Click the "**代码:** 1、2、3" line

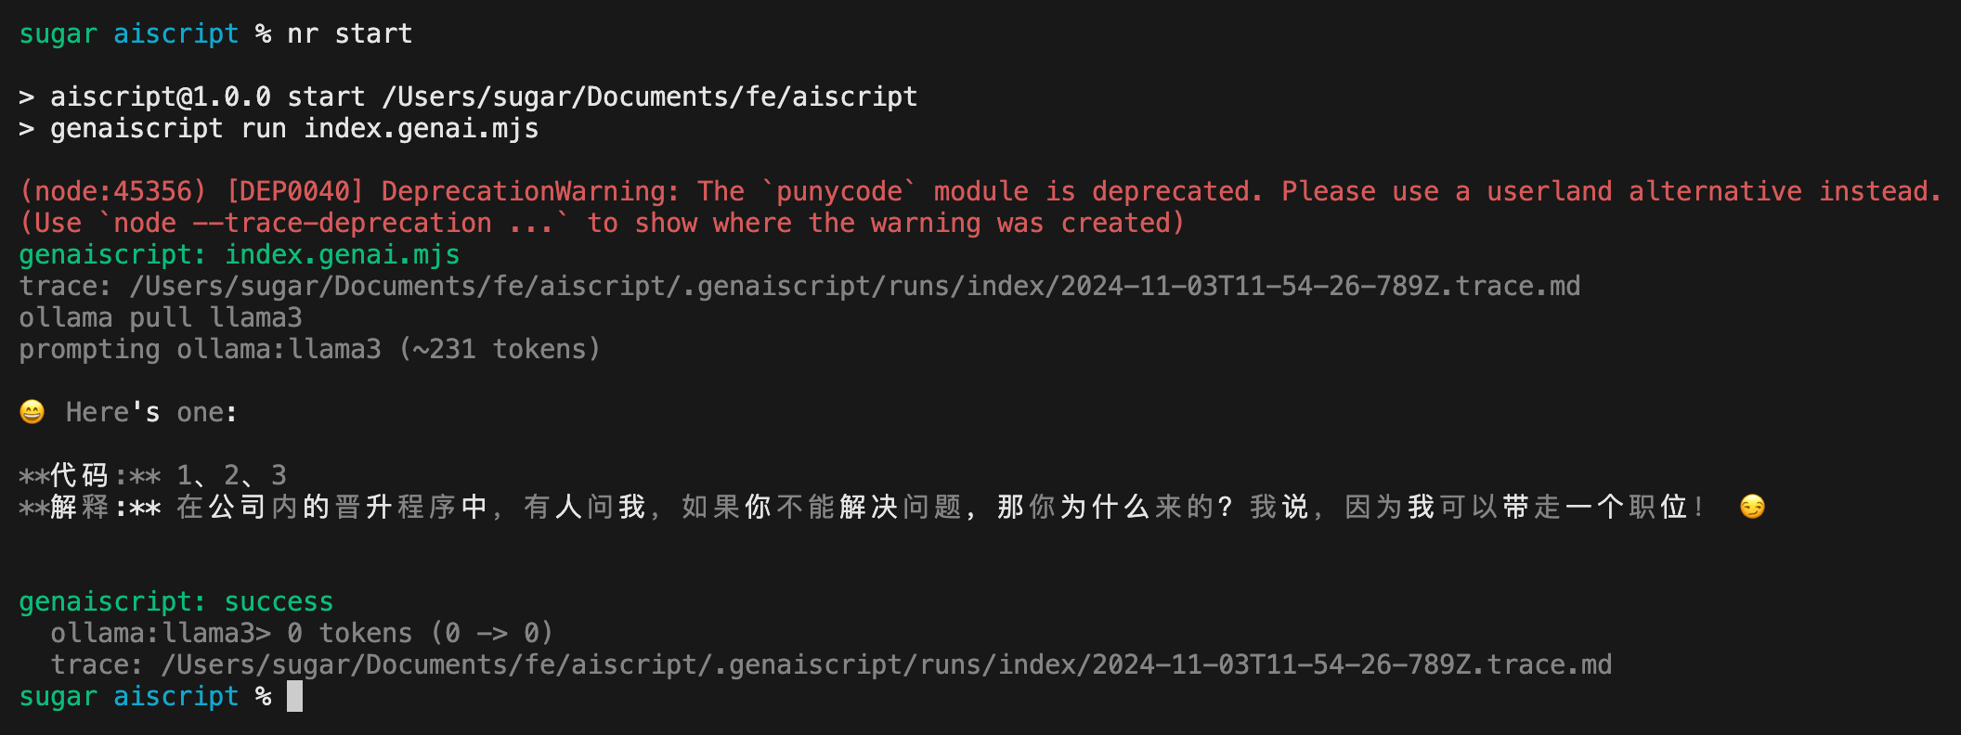pyautogui.click(x=153, y=475)
